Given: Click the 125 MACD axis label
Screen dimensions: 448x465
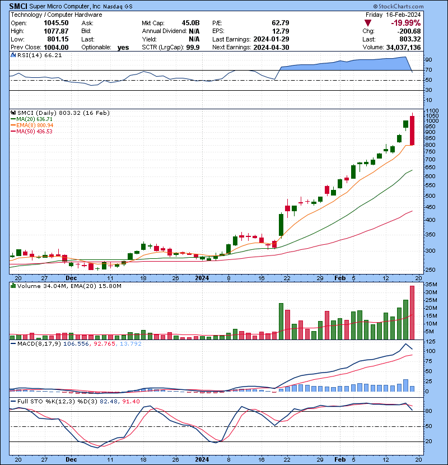Looking at the screenshot, I should pyautogui.click(x=431, y=342).
